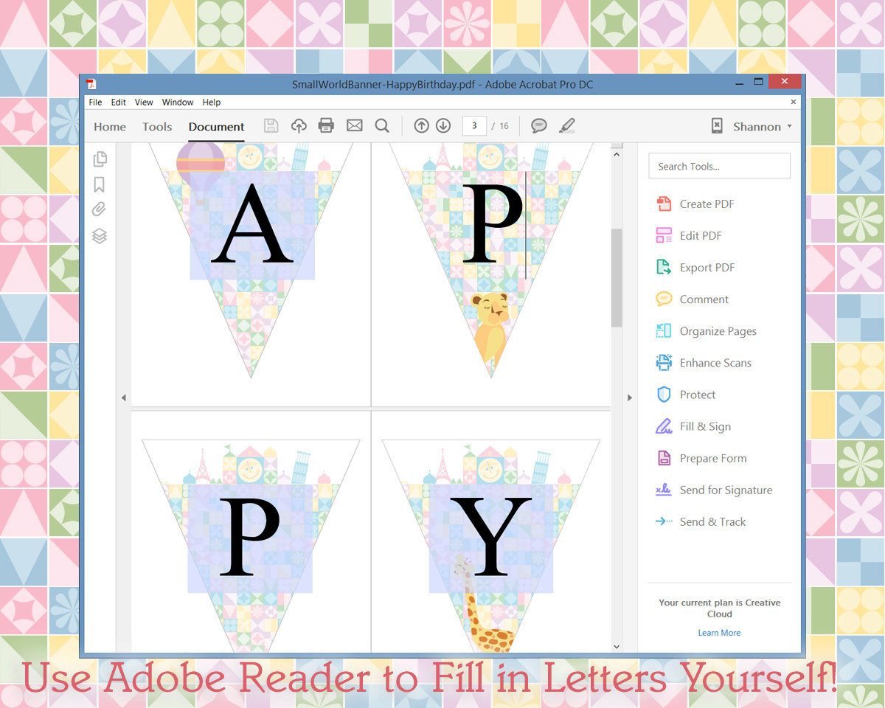
Task: Click the letter Y form field
Action: tap(491, 538)
